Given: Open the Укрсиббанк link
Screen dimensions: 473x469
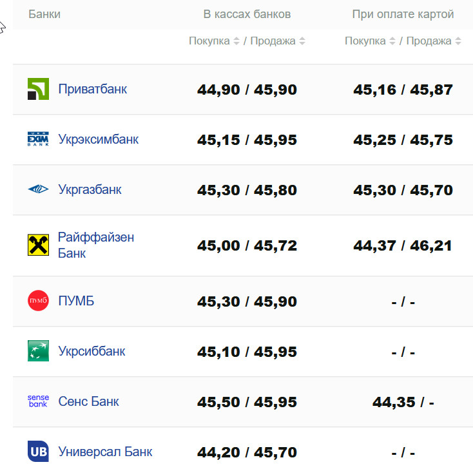Looking at the screenshot, I should pyautogui.click(x=92, y=351).
